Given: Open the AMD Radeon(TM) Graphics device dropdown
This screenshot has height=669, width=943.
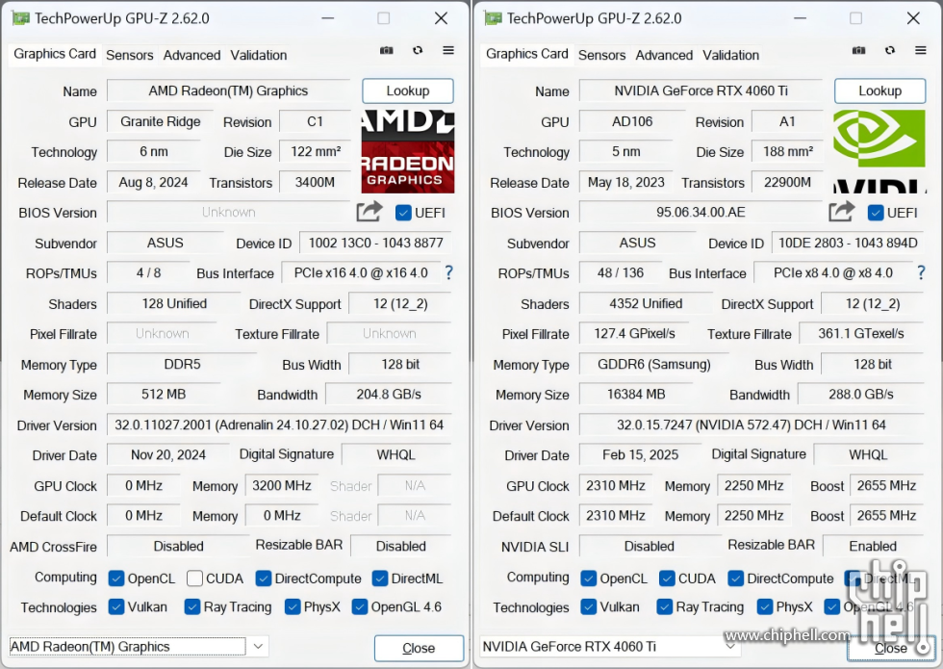Looking at the screenshot, I should 139,647.
